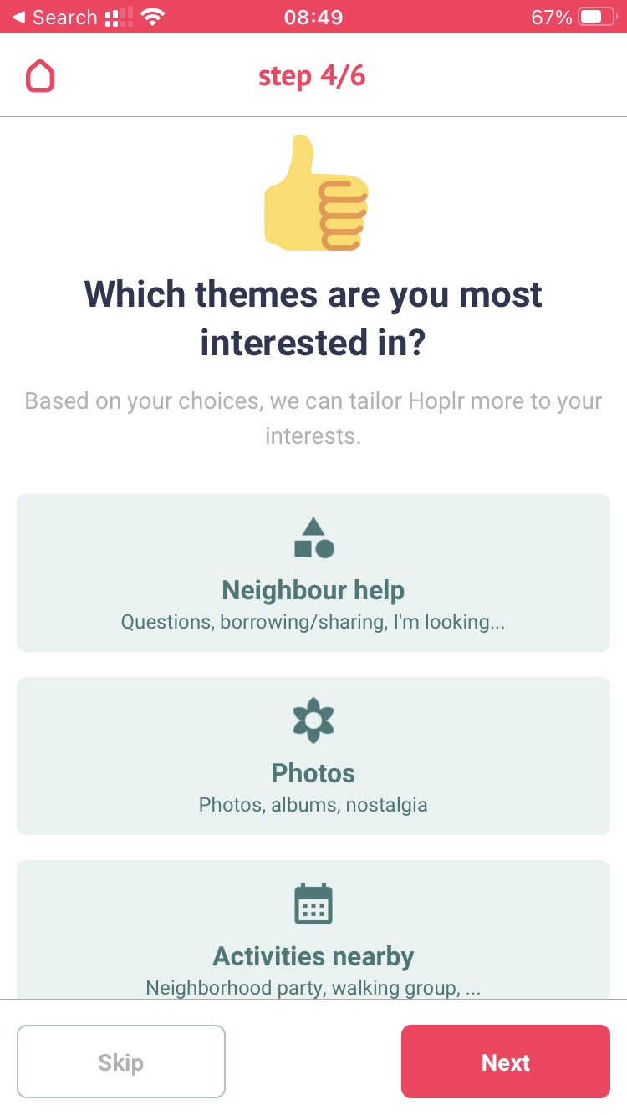This screenshot has width=627, height=1115.
Task: Skip this onboarding step
Action: tap(121, 1062)
